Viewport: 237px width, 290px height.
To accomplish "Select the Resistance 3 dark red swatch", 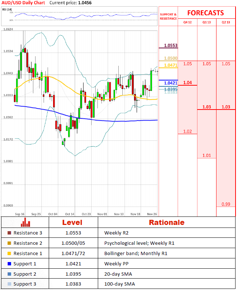I will pos(9,233).
